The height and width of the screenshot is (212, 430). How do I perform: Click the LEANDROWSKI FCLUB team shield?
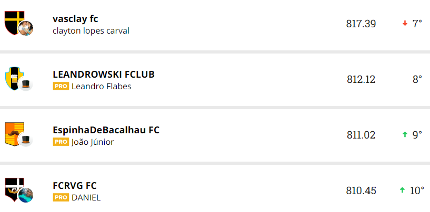pos(13,77)
